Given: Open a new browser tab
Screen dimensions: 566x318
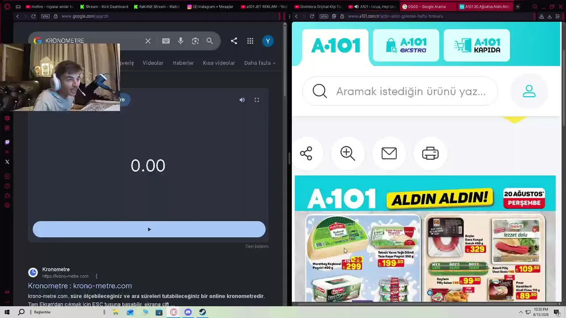Looking at the screenshot, I should click(518, 7).
